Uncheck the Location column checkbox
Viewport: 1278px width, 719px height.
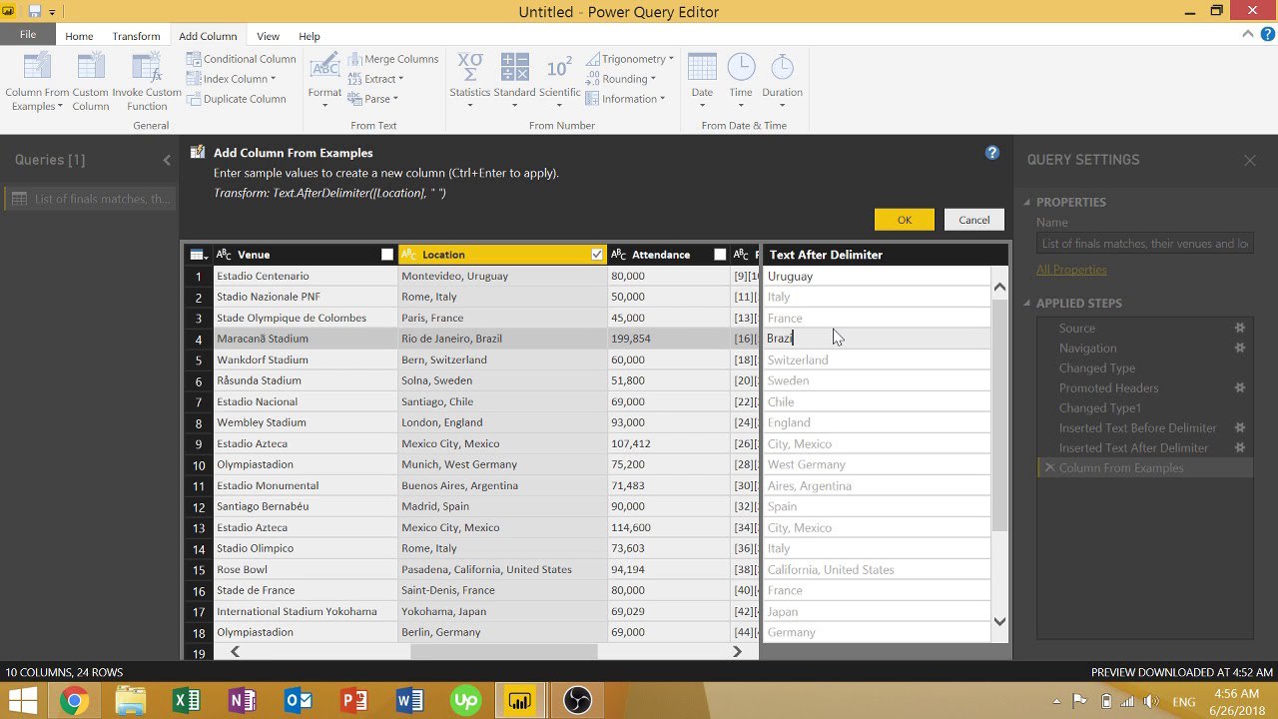pyautogui.click(x=597, y=255)
